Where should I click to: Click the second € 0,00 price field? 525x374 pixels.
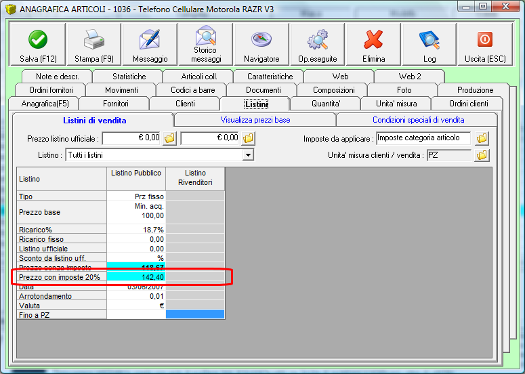(x=210, y=138)
